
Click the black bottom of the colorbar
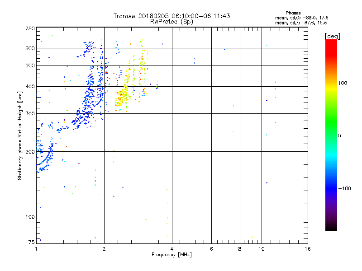(x=331, y=227)
